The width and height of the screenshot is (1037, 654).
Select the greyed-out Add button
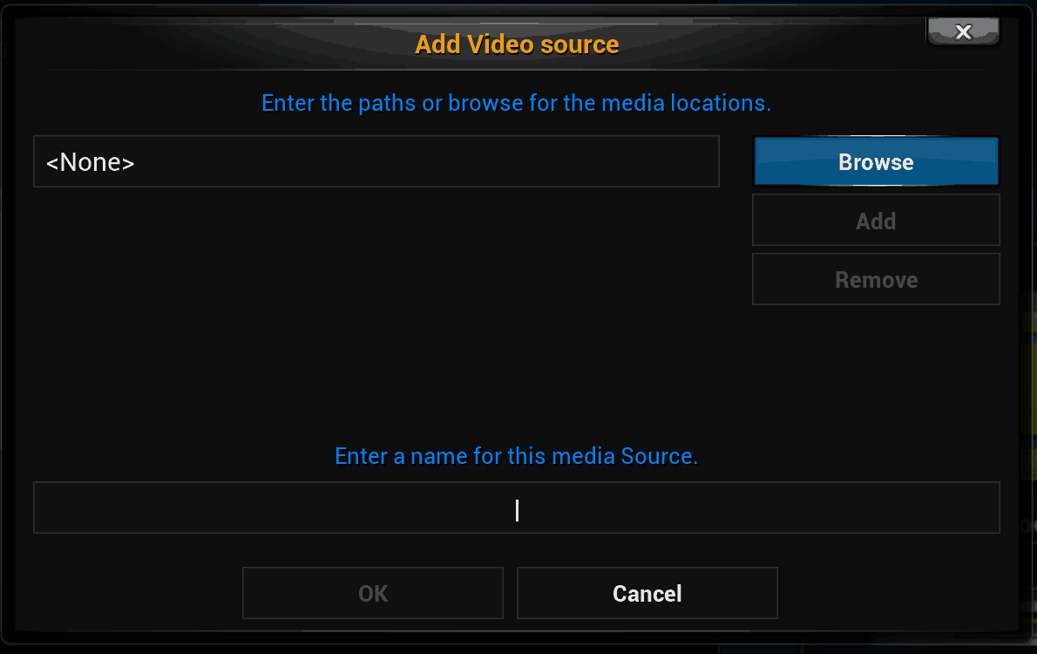coord(876,221)
